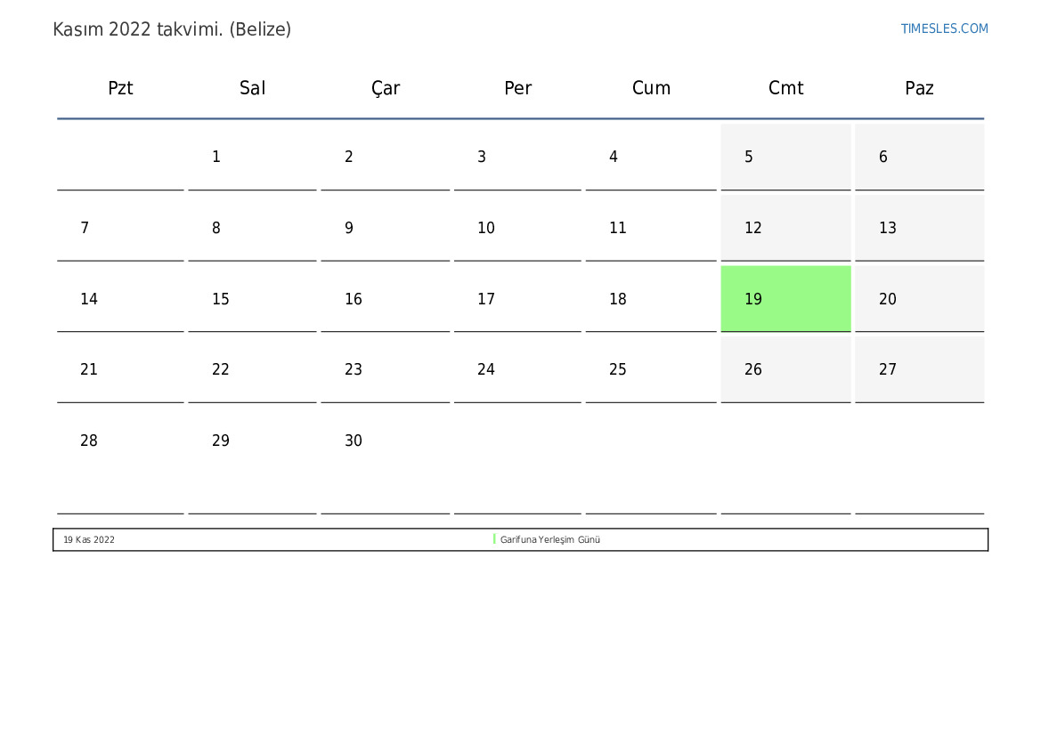Select day 30 in the calendar
Screen dimensions: 1041x736
tap(354, 441)
